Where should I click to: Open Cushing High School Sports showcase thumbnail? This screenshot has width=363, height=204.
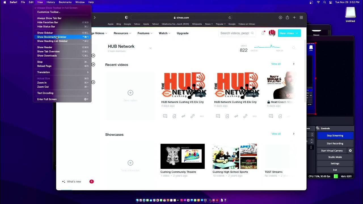[x=235, y=156]
